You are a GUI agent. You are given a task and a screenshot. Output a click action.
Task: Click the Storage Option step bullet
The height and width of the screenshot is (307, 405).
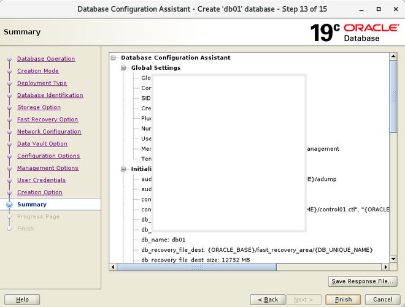(x=10, y=108)
